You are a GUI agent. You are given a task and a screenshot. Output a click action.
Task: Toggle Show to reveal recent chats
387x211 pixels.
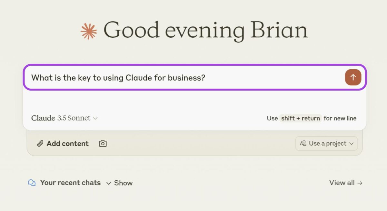[123, 183]
